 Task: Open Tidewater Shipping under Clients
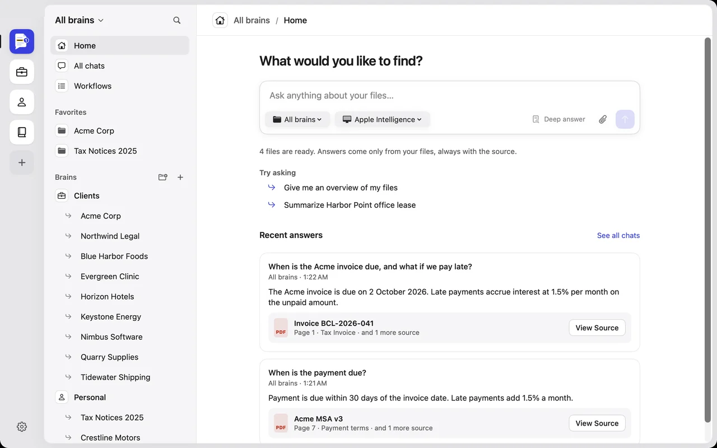tap(120, 377)
